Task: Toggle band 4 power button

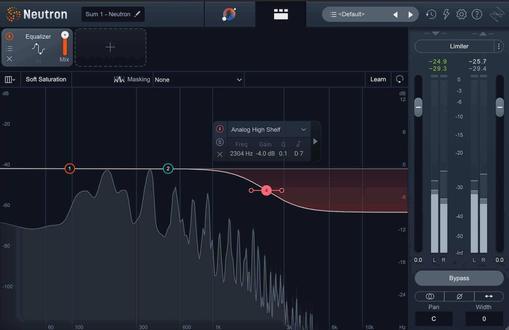Action: pos(220,129)
